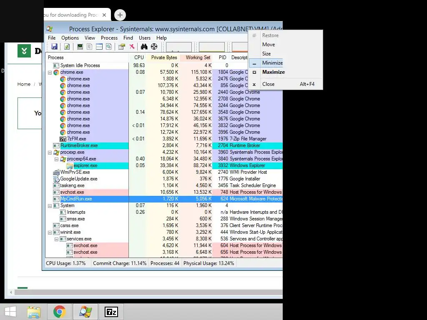Click the chrome.exe icon for PID 3548
Image resolution: width=427 pixels, height=320 pixels.
[x=63, y=112]
